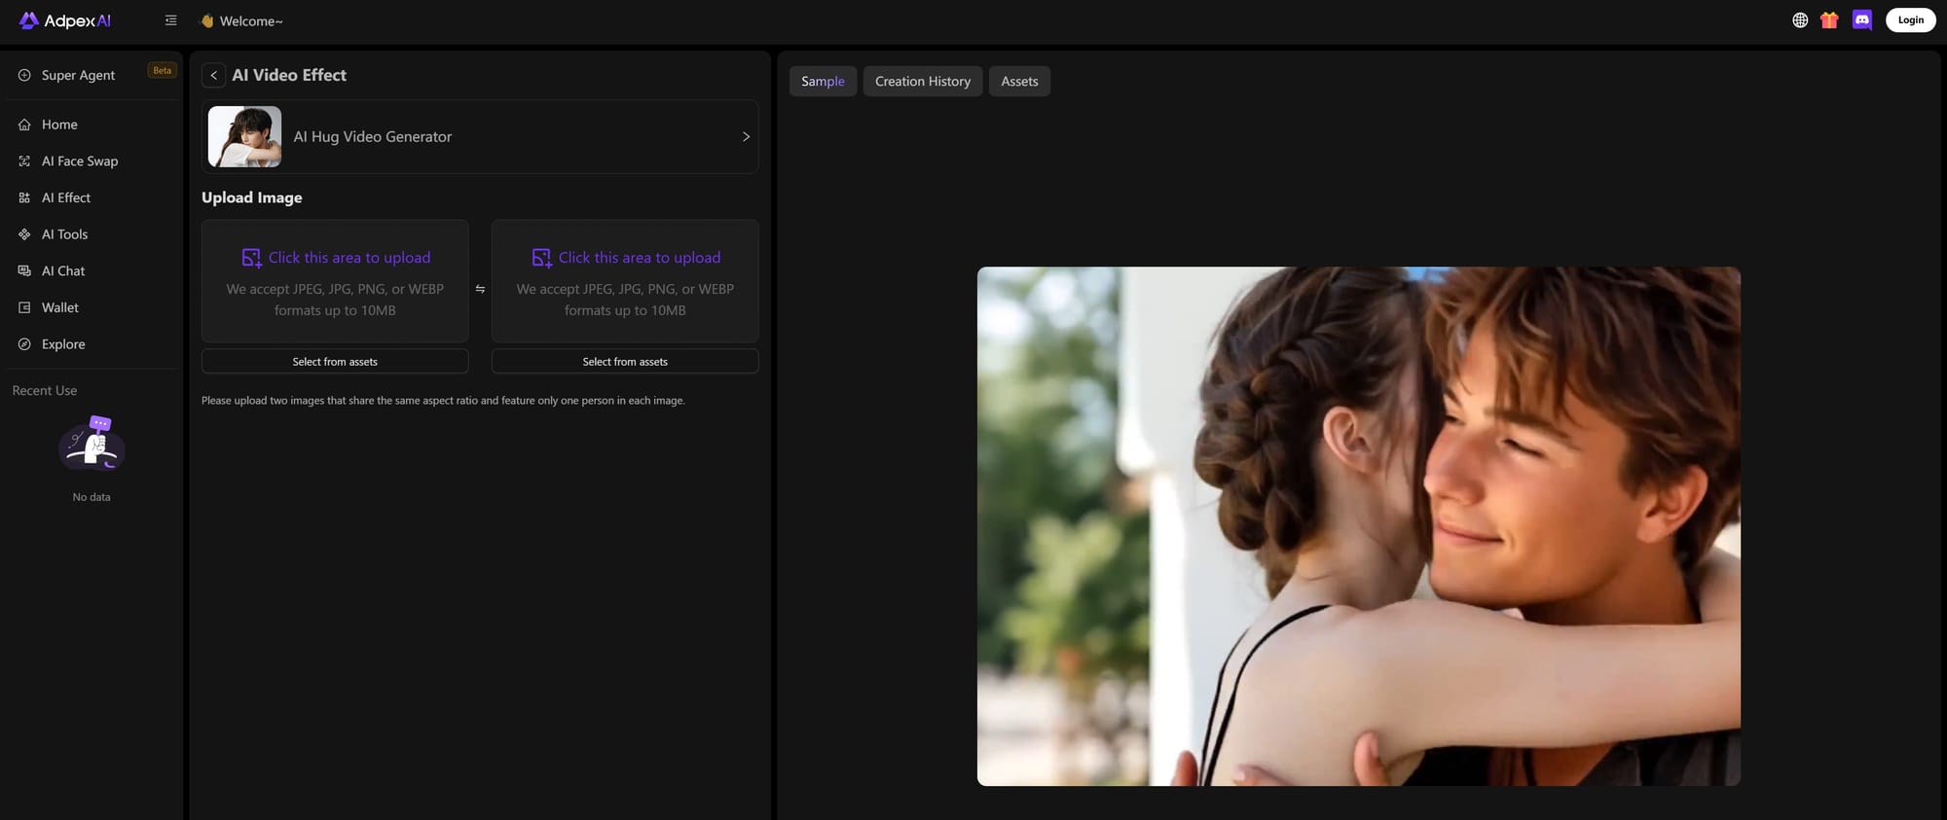Click the first Select from assets button
The image size is (1947, 820).
click(335, 362)
